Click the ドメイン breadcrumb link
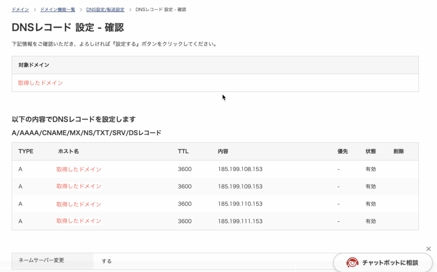This screenshot has height=272, width=437. (x=20, y=9)
